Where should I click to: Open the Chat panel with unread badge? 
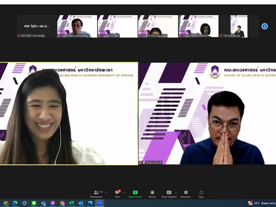pyautogui.click(x=117, y=194)
